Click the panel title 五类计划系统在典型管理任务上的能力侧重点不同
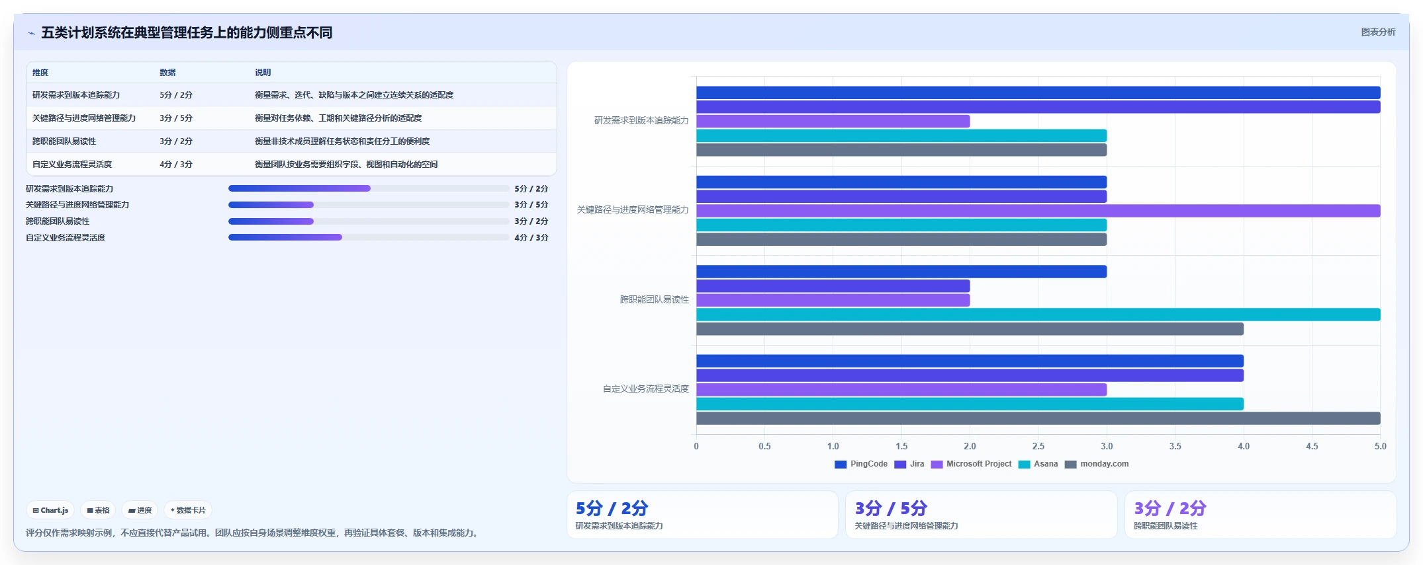The height and width of the screenshot is (565, 1423). (187, 33)
